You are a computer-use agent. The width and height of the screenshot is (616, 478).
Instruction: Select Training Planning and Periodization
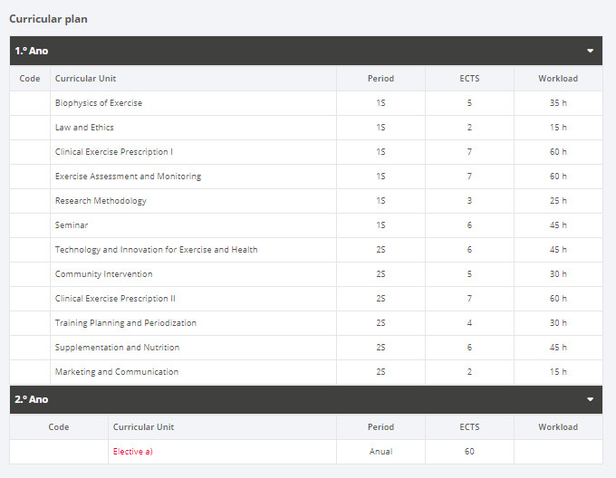click(x=126, y=323)
